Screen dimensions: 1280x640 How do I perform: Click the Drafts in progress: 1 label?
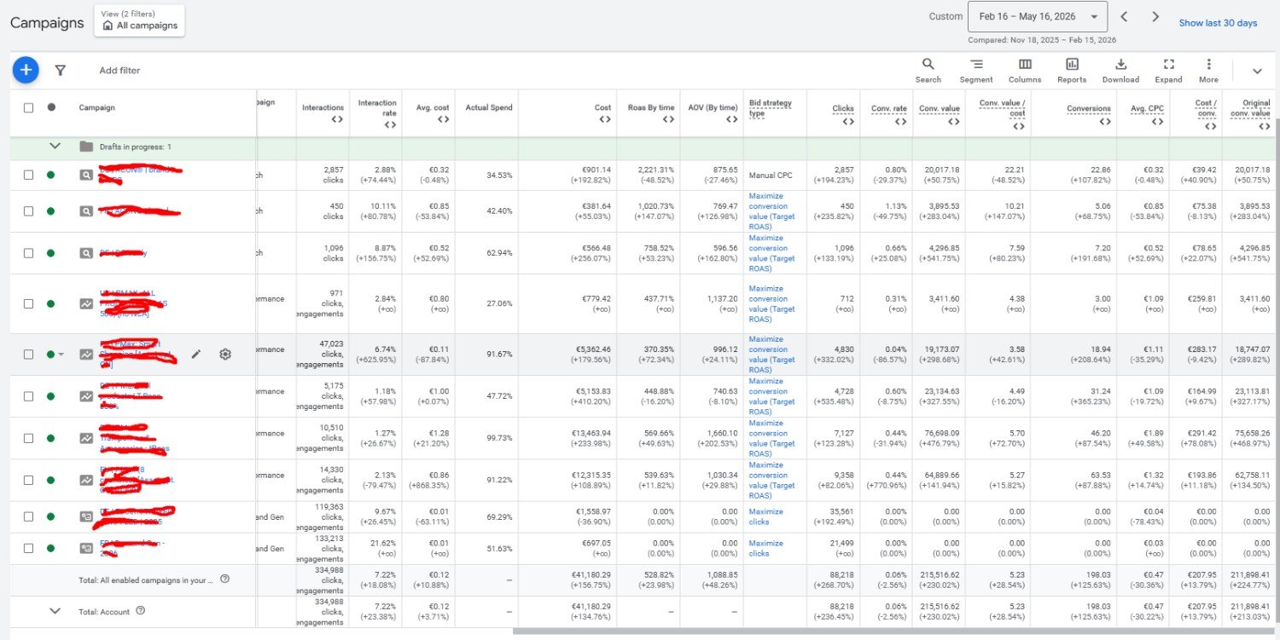point(135,147)
